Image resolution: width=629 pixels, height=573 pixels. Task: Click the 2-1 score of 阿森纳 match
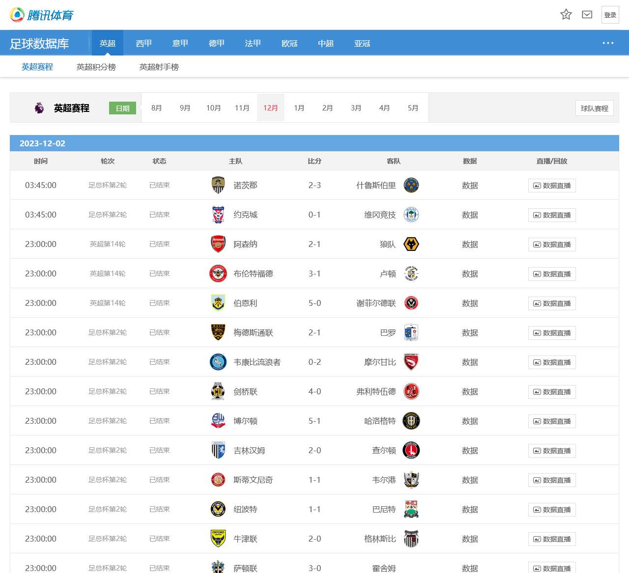tap(314, 244)
